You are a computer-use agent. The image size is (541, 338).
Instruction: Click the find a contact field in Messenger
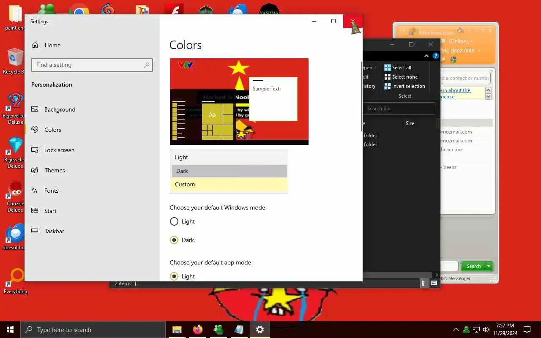coord(465,78)
